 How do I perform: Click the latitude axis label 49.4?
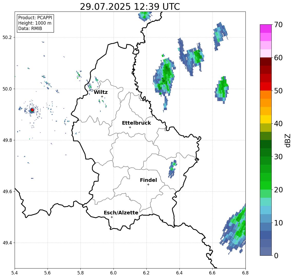point(7,243)
